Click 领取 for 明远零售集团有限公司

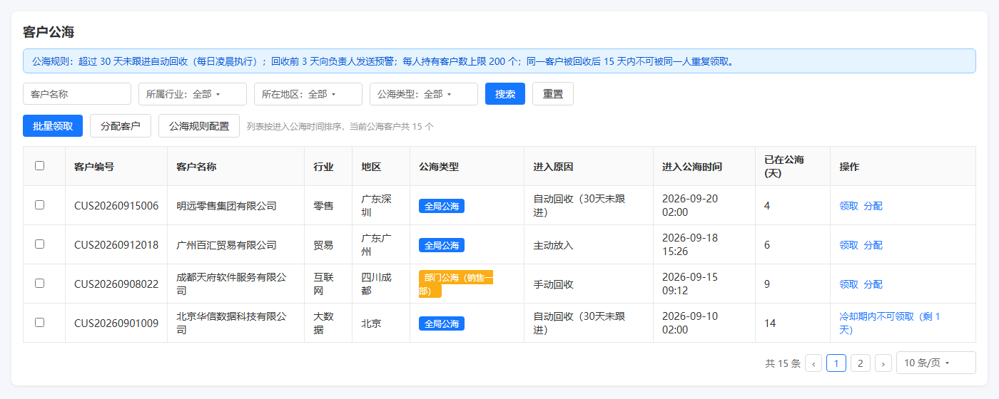[x=849, y=206]
